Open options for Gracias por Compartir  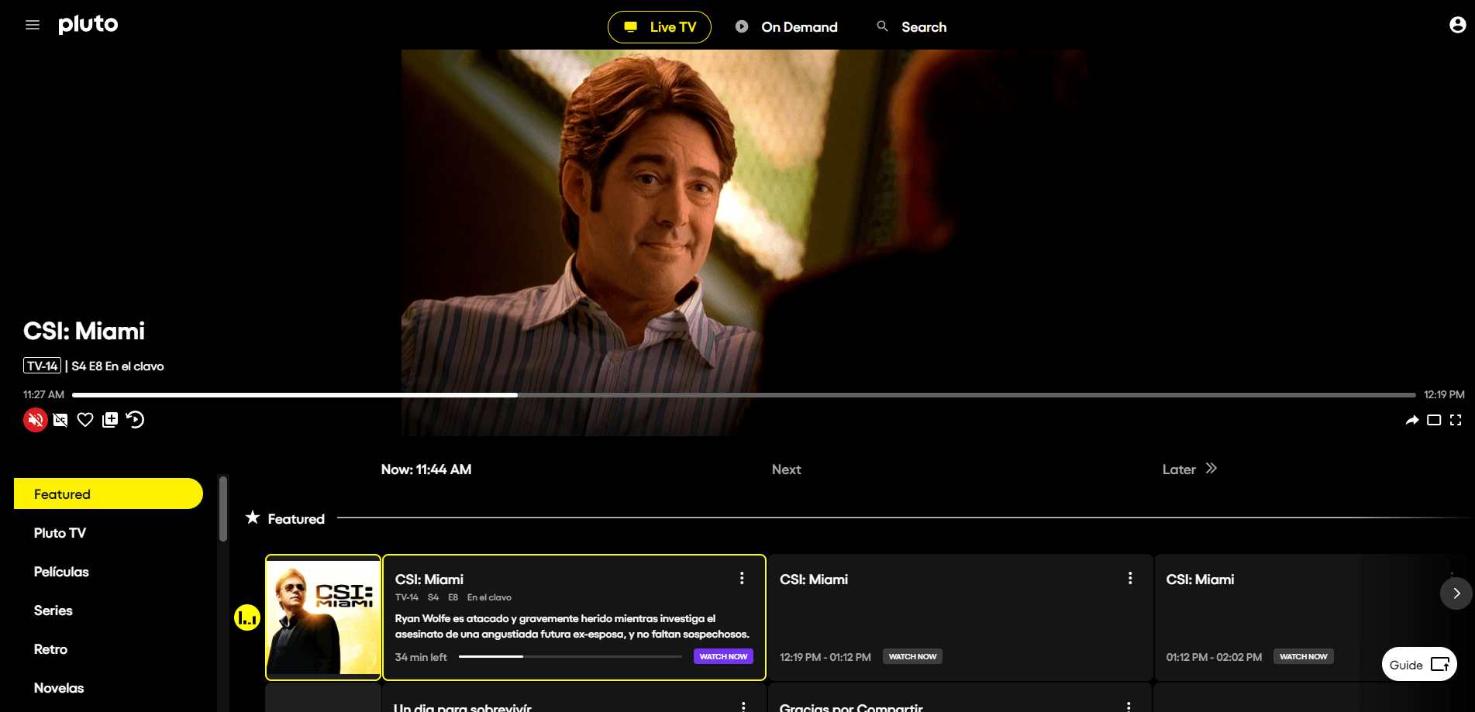coord(1129,707)
